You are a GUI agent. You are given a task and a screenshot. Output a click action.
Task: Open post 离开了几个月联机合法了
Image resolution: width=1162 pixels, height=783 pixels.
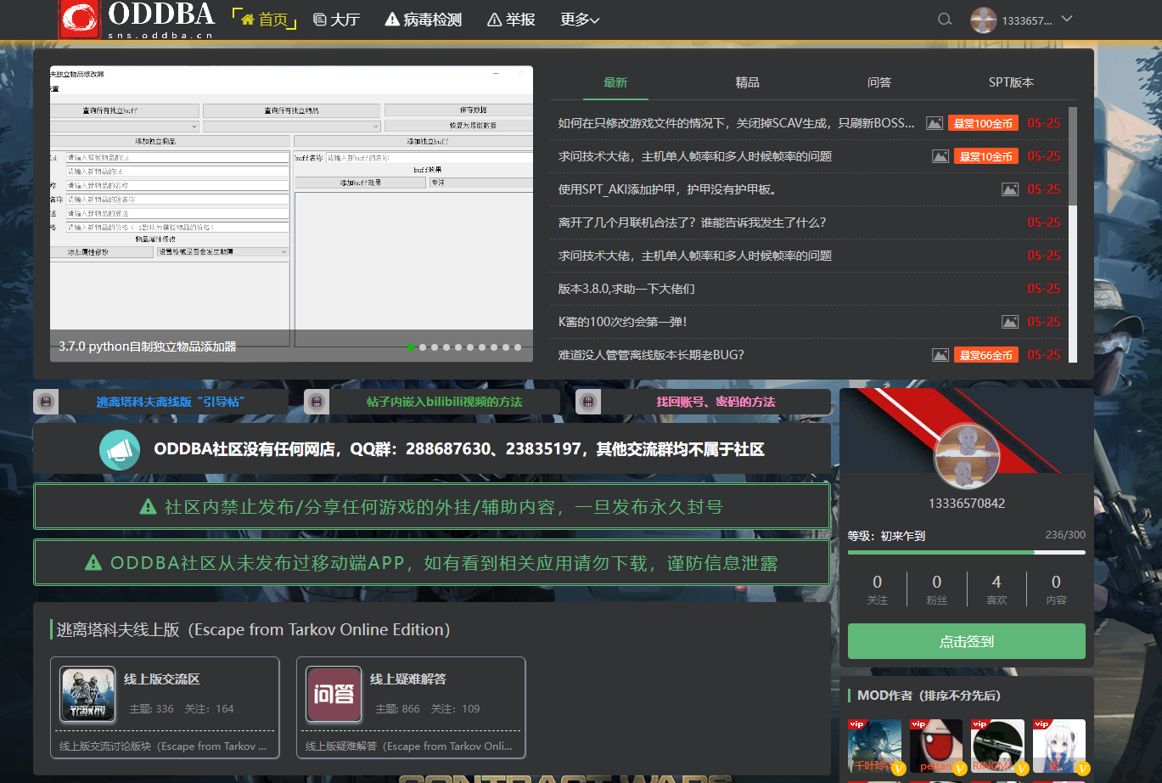(x=692, y=223)
